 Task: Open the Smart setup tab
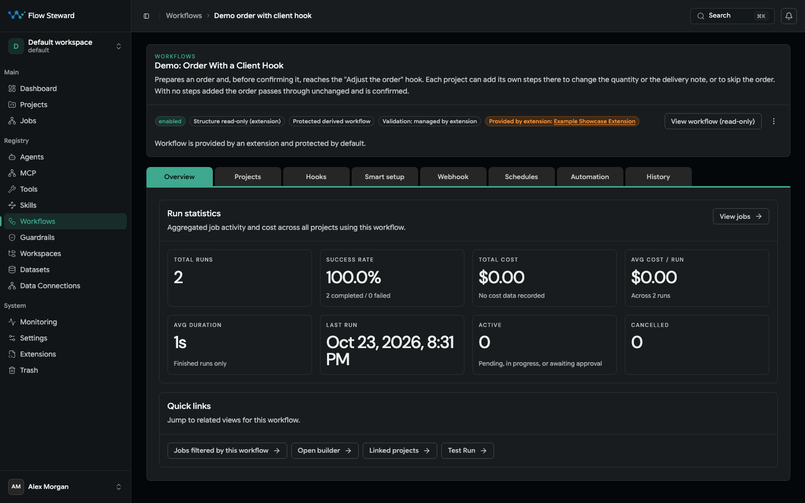[x=384, y=177]
